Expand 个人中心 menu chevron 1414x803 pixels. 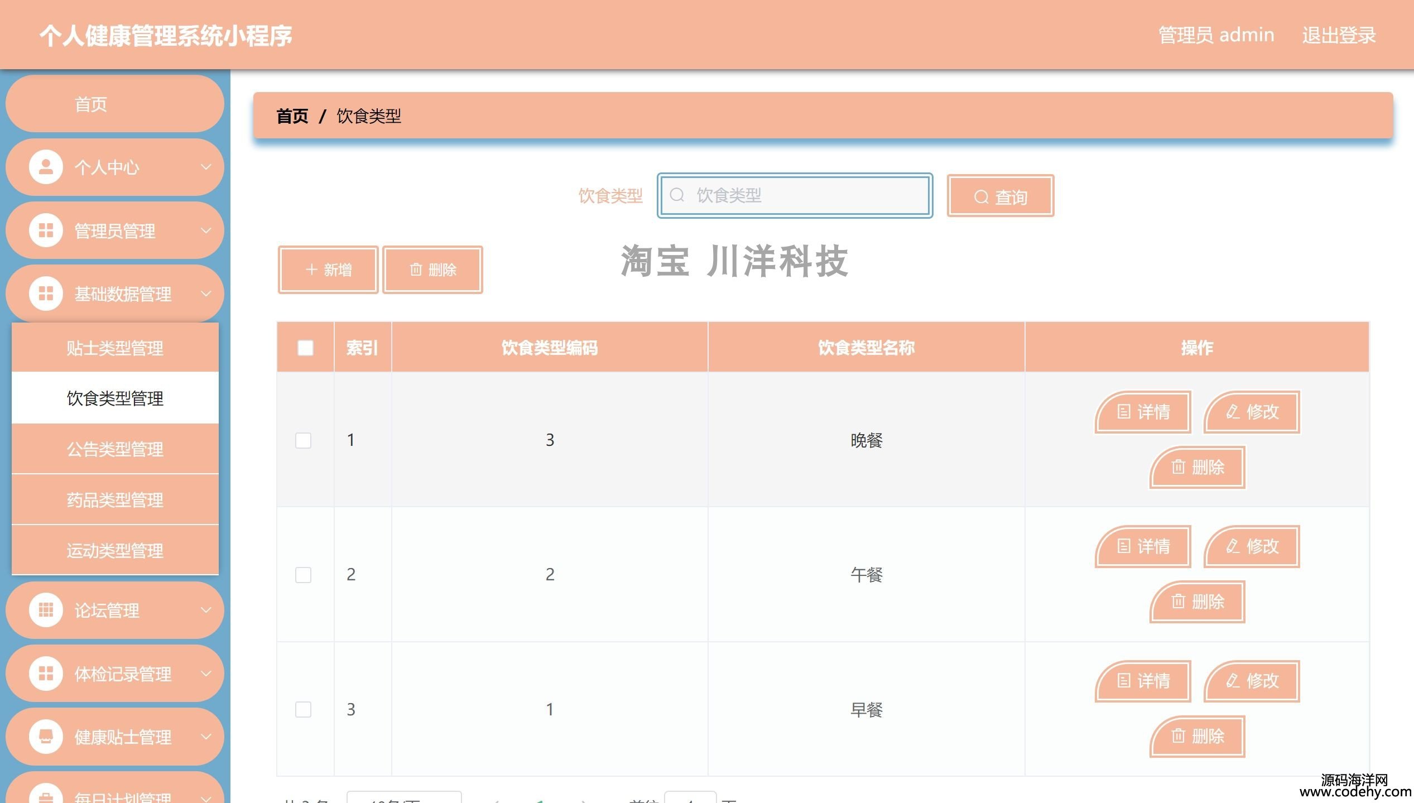[x=206, y=167]
